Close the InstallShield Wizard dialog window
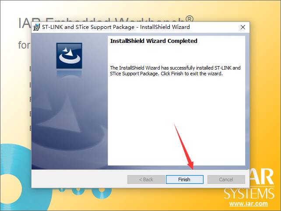This screenshot has height=211, width=281. point(243,27)
